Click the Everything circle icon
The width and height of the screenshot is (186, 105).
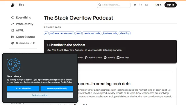(x=12, y=17)
